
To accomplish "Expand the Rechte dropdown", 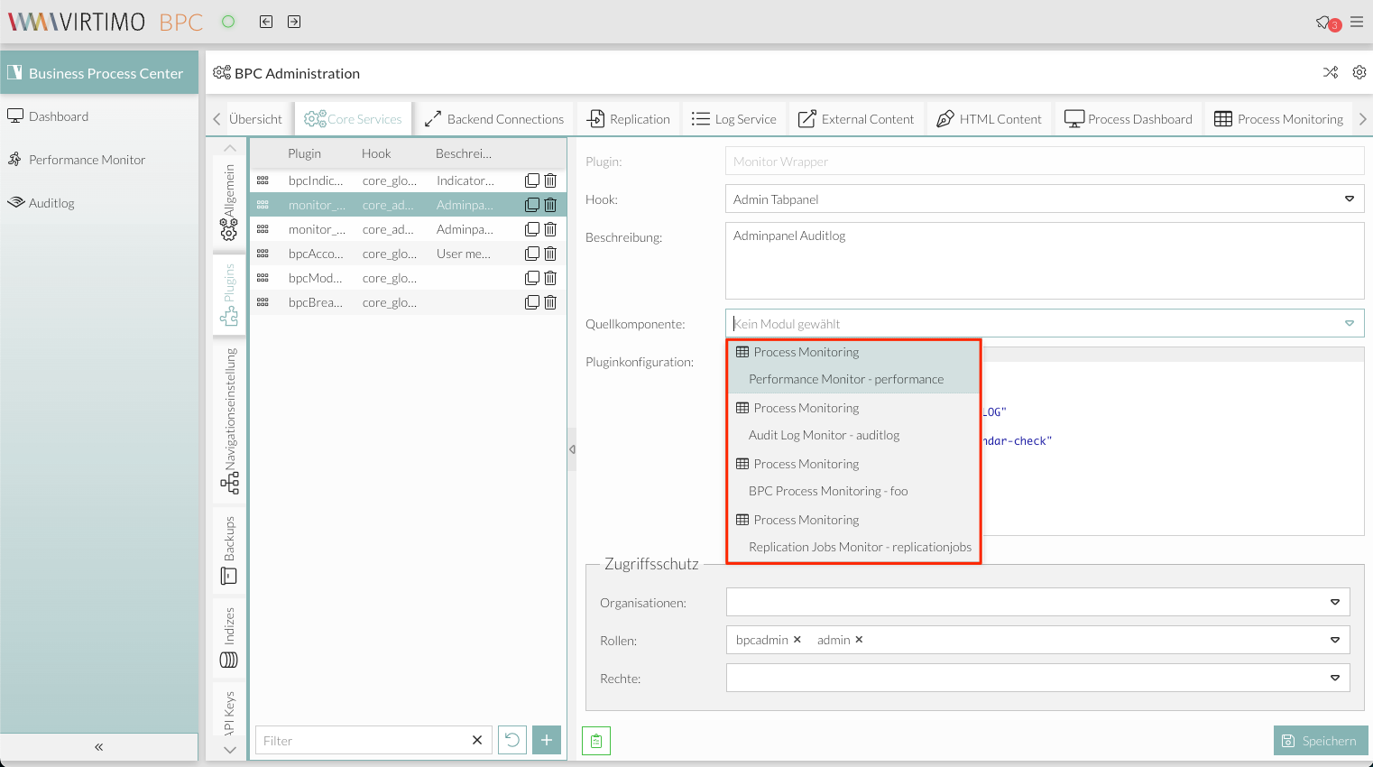I will tap(1335, 678).
